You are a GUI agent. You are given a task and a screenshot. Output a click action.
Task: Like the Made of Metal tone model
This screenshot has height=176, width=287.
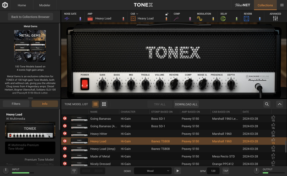coord(273,155)
